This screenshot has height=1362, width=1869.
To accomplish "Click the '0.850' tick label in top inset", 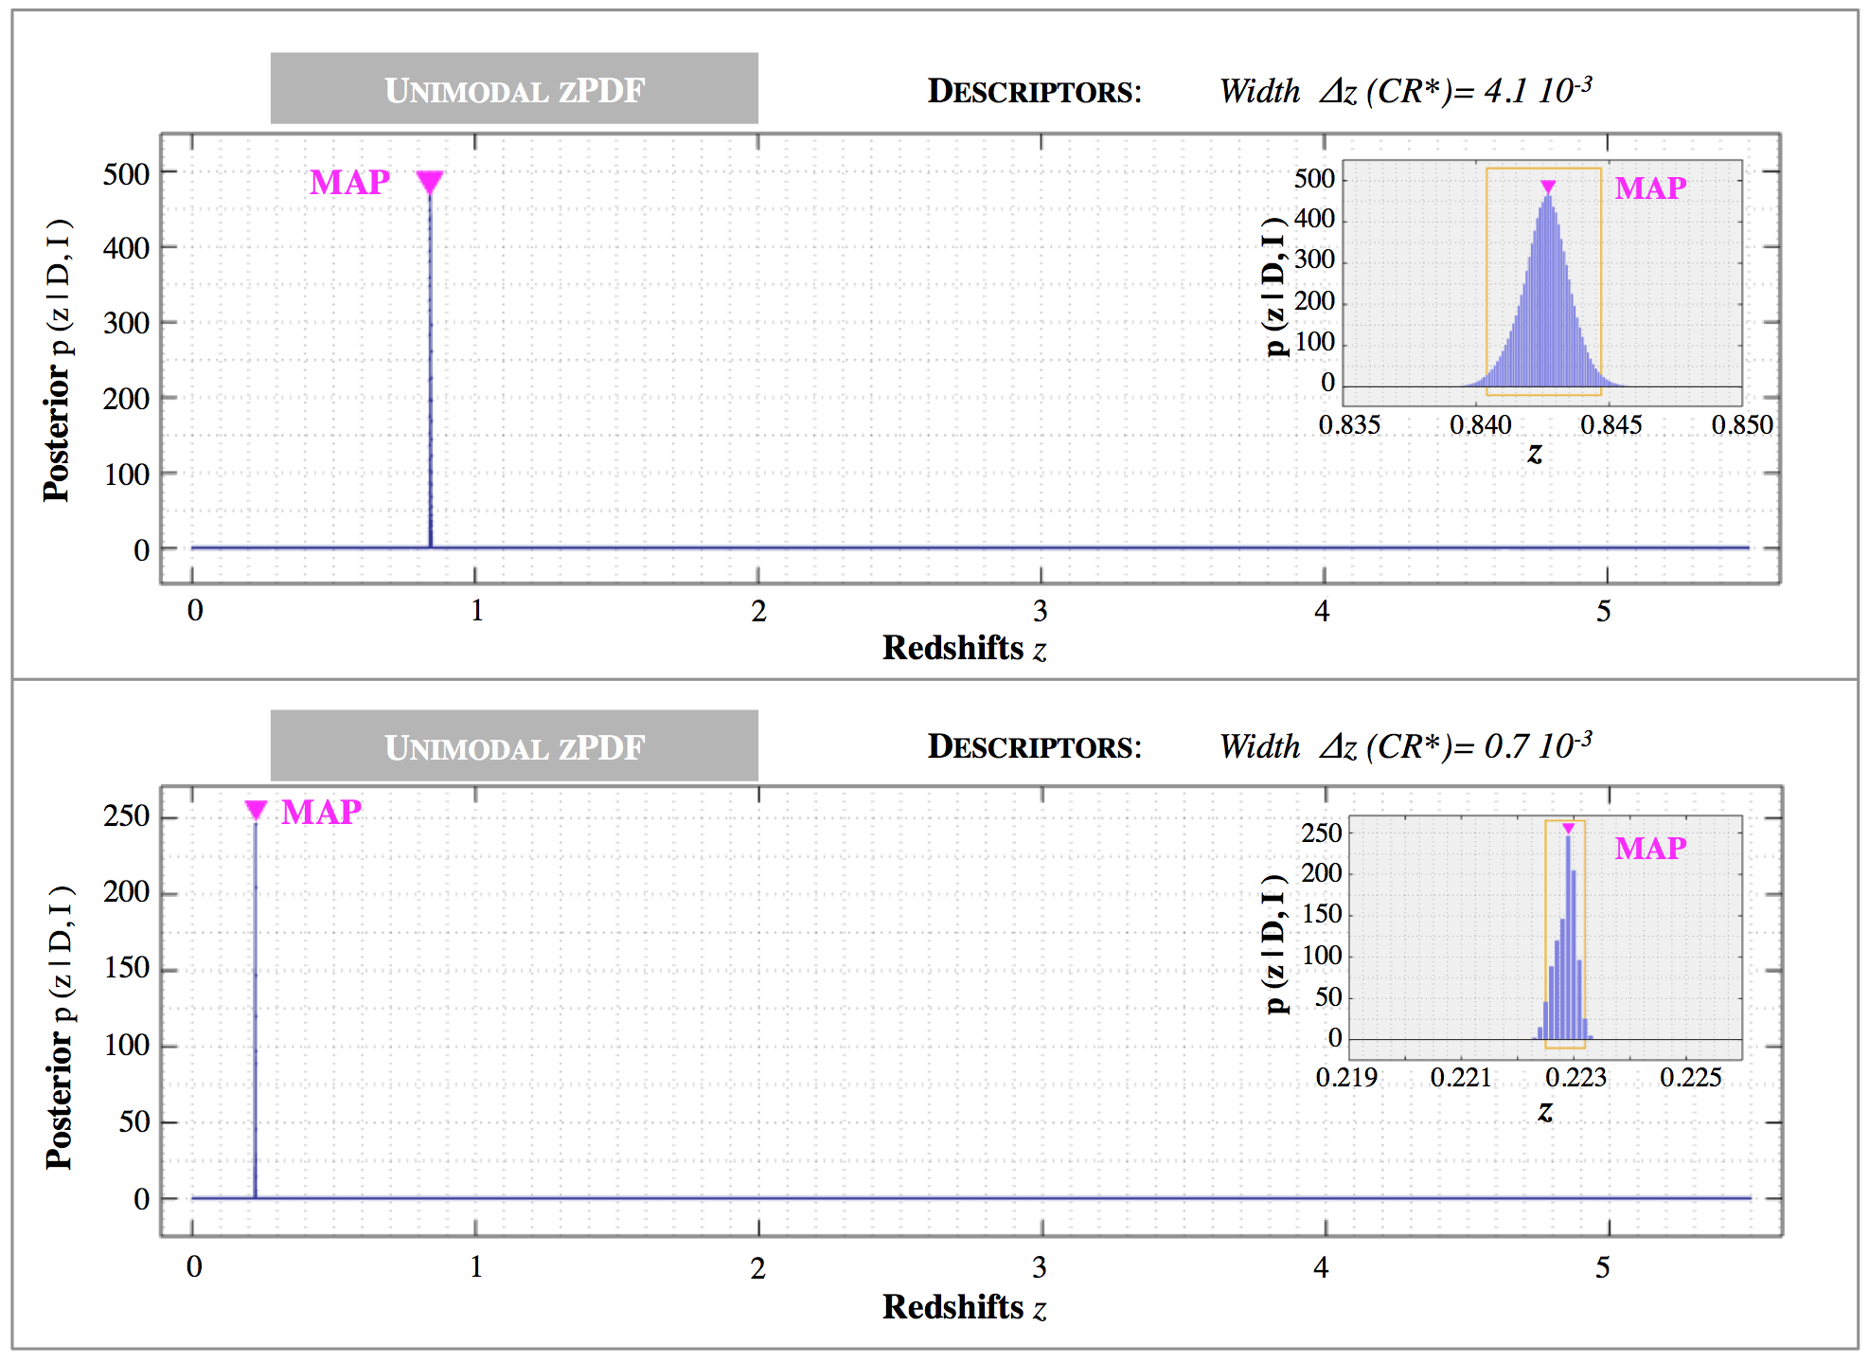I will coord(1742,425).
